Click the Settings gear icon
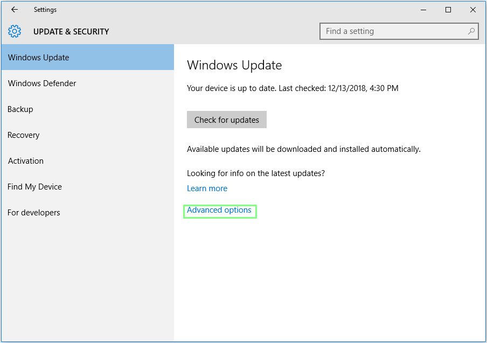Viewport: 487px width, 343px height. (15, 31)
